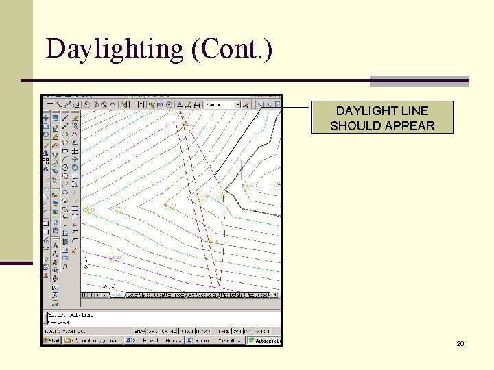Choose the Linear Dimension tool
Viewport: 494px width, 370px height.
tap(50, 104)
